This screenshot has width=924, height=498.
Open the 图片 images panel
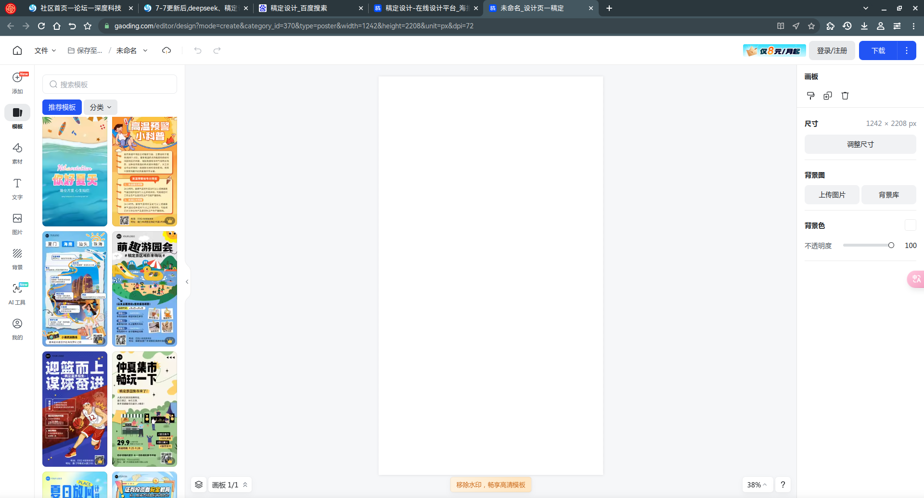17,224
